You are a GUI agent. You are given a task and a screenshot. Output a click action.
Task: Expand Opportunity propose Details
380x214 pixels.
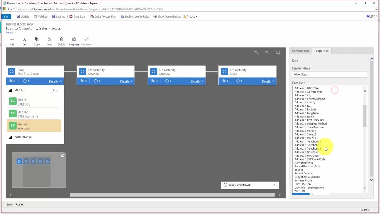pos(197,81)
